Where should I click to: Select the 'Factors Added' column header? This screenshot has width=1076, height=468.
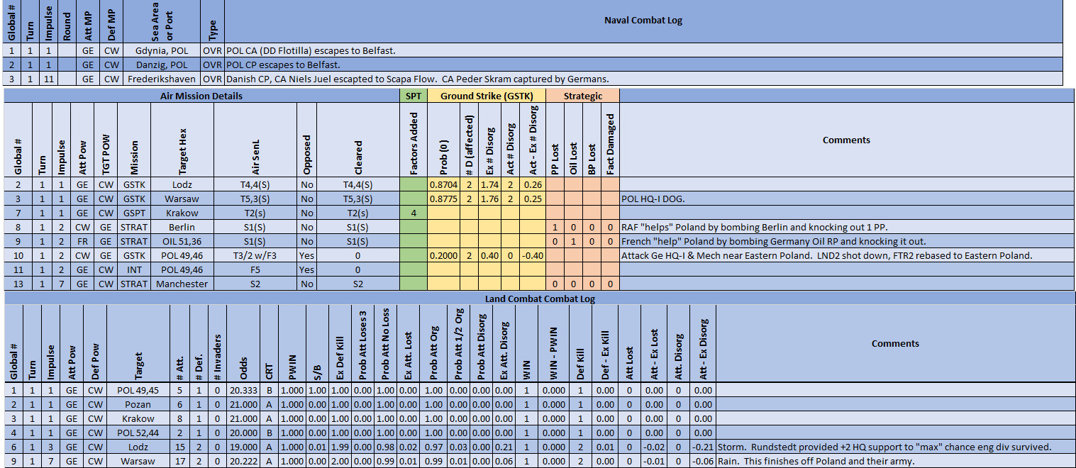[413, 140]
